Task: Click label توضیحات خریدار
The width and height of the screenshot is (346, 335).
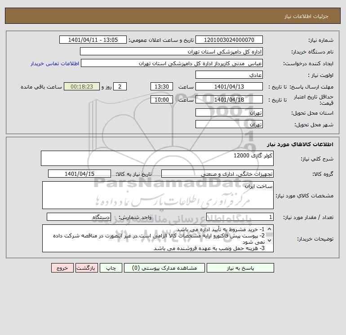Action: coord(315,239)
